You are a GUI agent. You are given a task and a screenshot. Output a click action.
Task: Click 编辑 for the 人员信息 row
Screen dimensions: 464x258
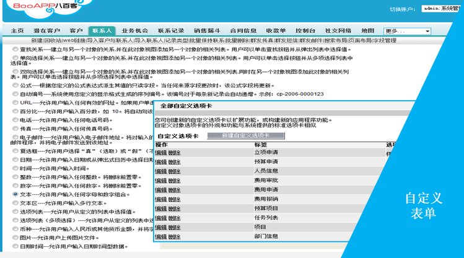tap(161, 171)
